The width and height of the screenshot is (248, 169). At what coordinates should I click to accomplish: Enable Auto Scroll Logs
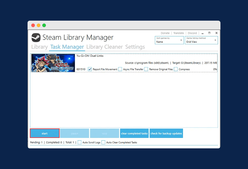tap(79, 142)
